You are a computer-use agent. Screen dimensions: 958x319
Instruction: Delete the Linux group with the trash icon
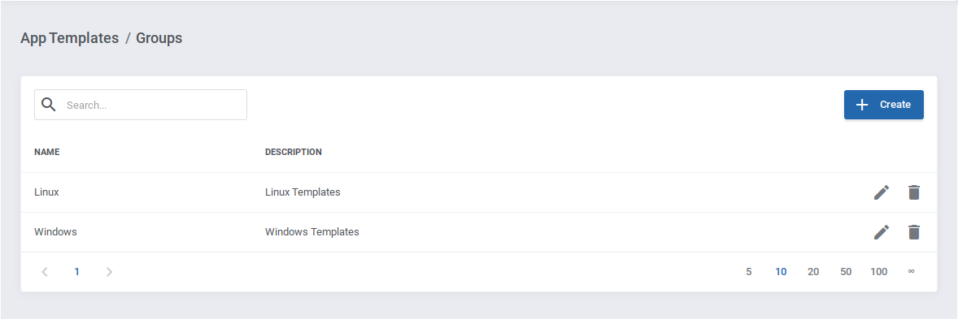(913, 192)
